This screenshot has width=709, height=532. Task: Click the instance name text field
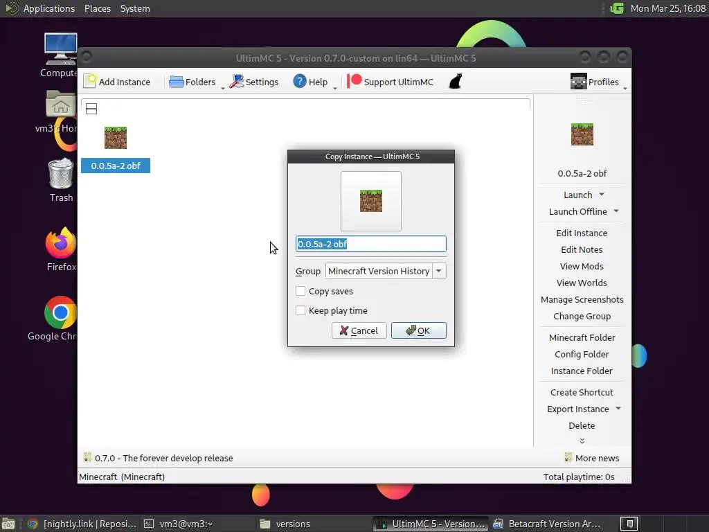pos(371,244)
